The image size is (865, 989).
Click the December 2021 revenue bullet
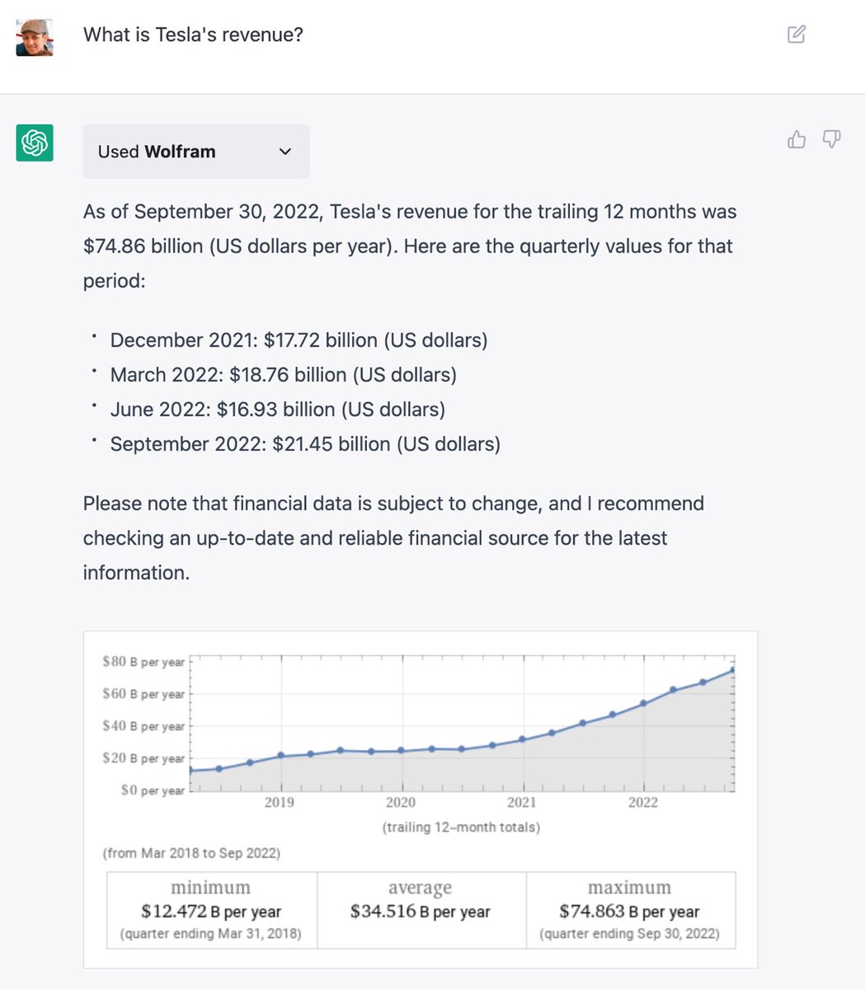(299, 340)
